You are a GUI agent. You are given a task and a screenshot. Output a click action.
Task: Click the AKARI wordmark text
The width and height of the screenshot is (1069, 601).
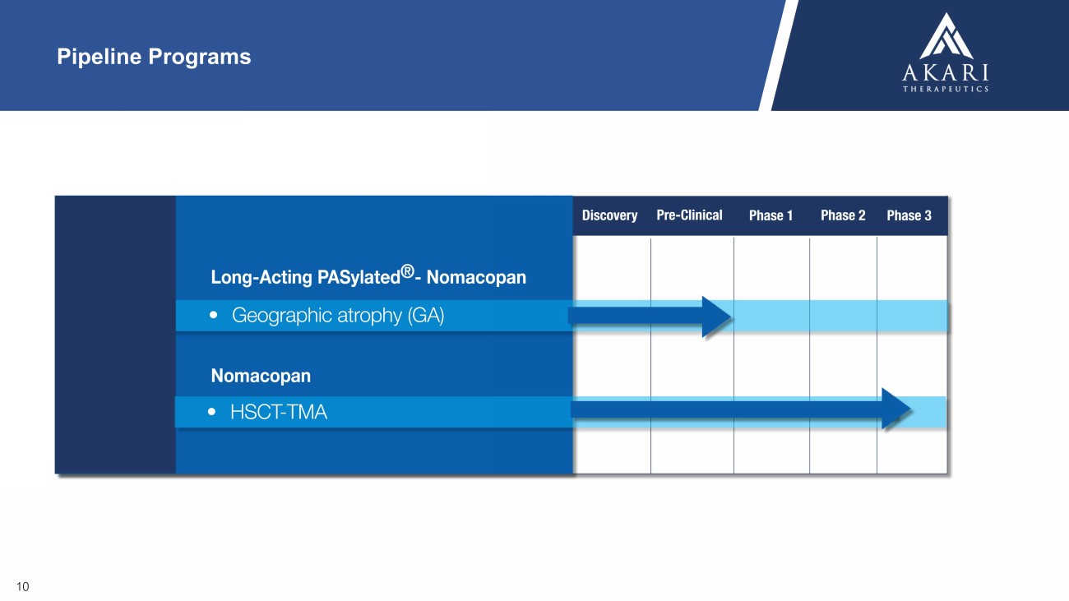coord(946,73)
